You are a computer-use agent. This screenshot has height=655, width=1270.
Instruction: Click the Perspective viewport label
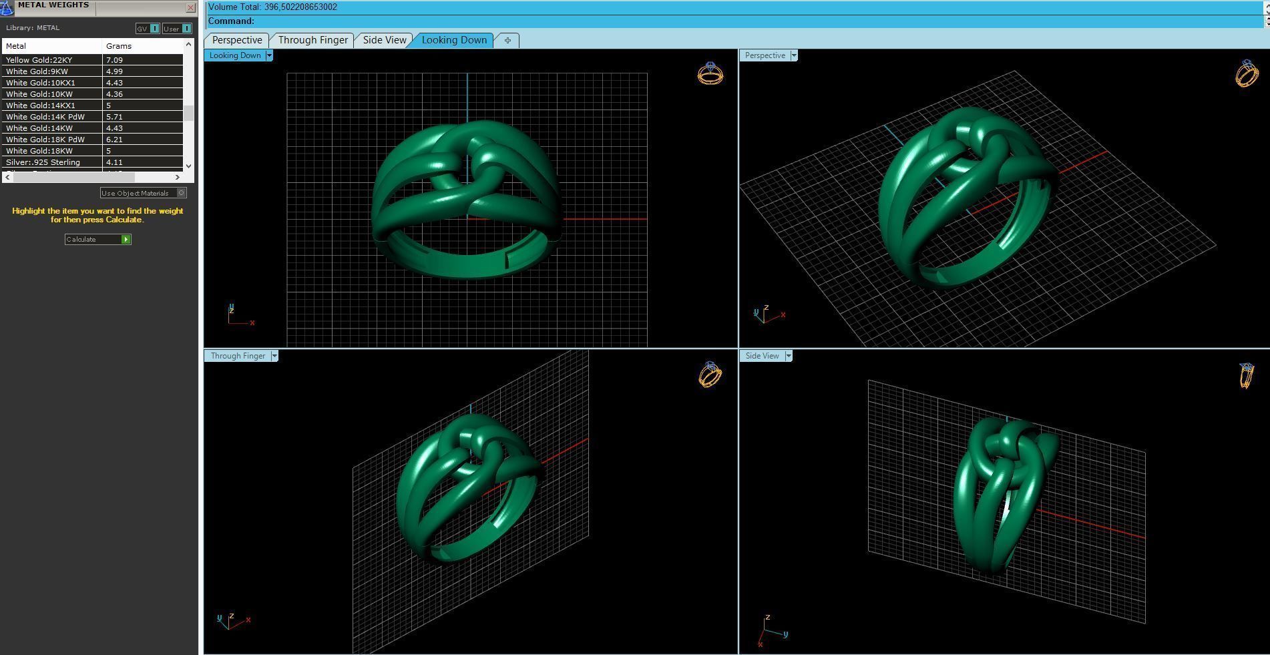click(x=765, y=55)
